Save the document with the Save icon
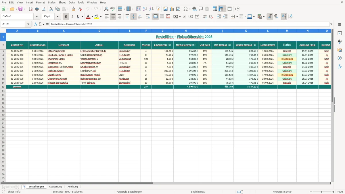The width and height of the screenshot is (345, 194). tap(20, 9)
